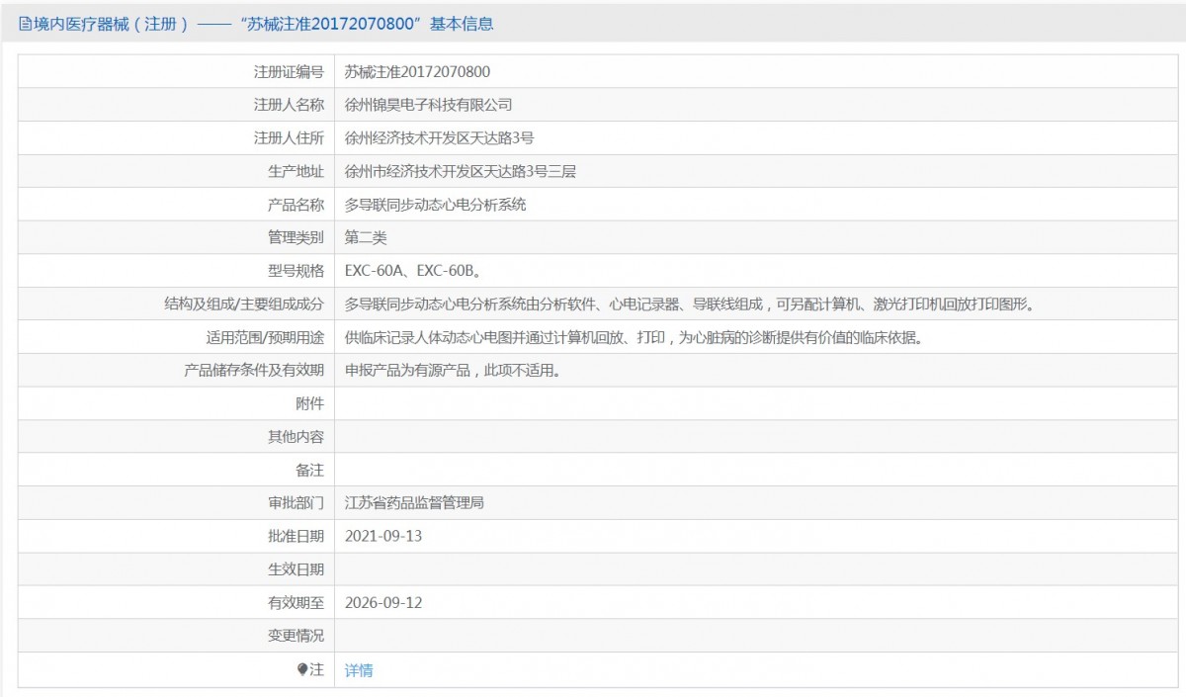Select the intended use text about 心脏病的诊断
The height and width of the screenshot is (697, 1186).
(634, 337)
